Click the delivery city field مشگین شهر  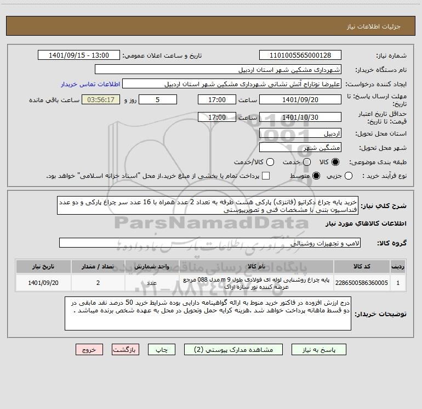coord(300,148)
